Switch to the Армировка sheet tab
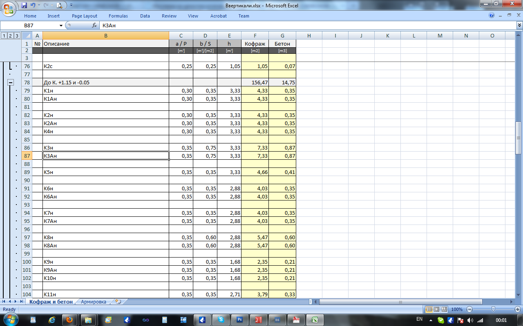The width and height of the screenshot is (523, 326). click(x=94, y=302)
